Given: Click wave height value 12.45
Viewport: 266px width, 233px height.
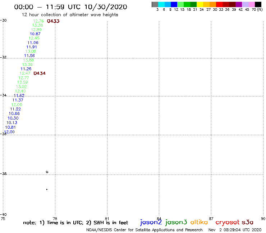Looking at the screenshot, I should point(34,38).
